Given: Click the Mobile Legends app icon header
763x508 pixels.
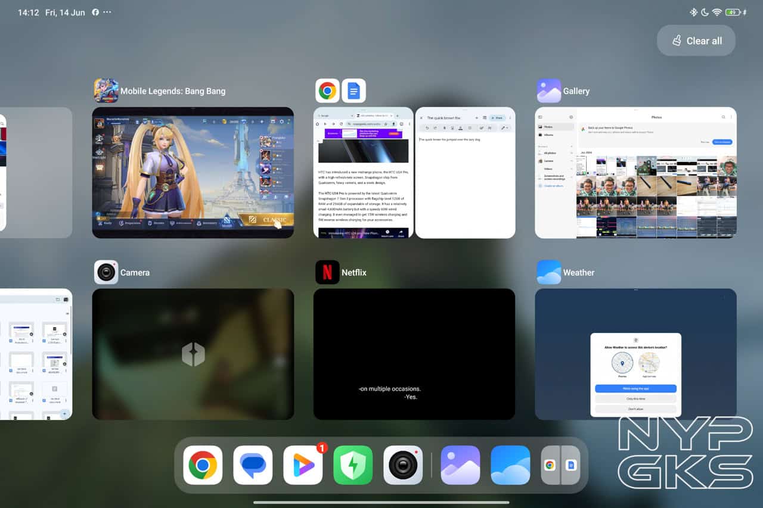Looking at the screenshot, I should coord(106,91).
